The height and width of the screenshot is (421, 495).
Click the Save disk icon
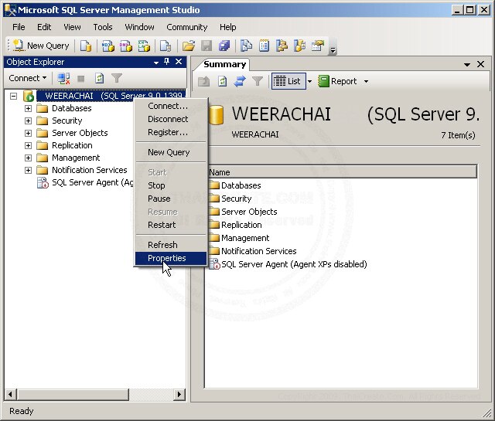click(207, 46)
